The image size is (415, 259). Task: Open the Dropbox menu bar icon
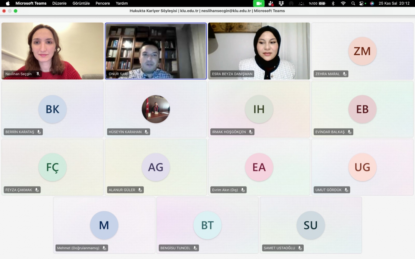(x=281, y=3)
